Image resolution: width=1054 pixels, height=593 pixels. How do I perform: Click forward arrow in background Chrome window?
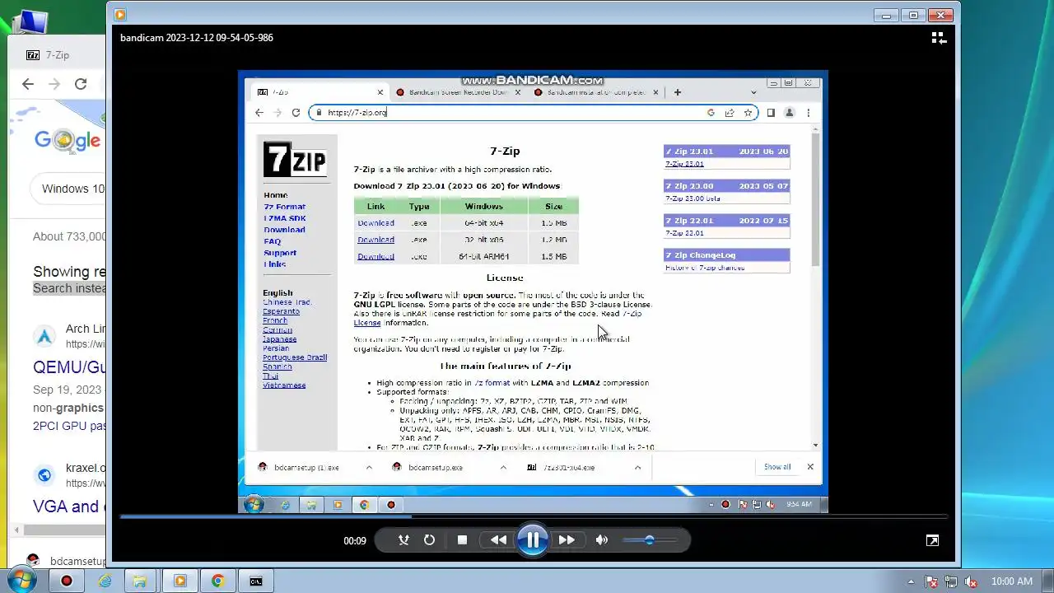[x=54, y=84]
